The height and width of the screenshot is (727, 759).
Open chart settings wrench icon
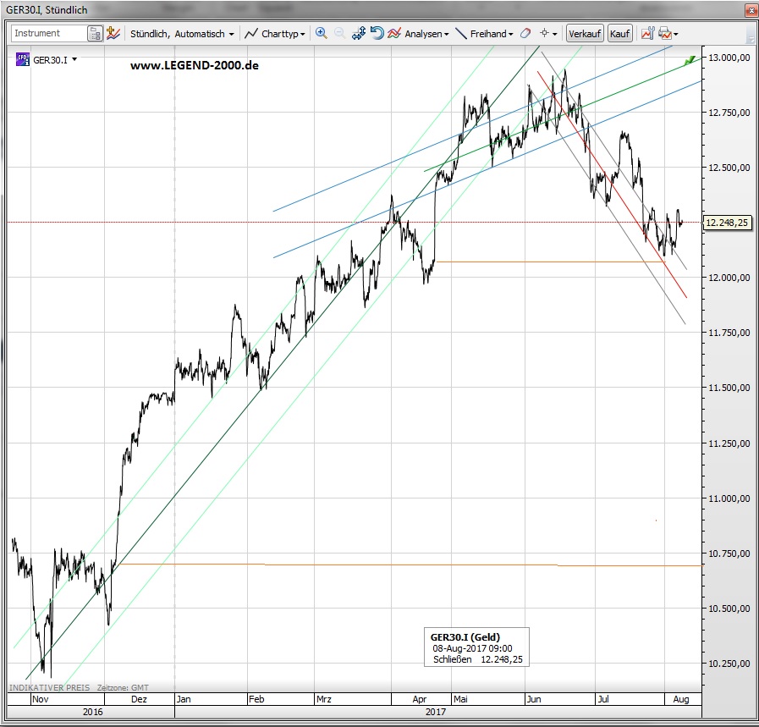pyautogui.click(x=647, y=34)
